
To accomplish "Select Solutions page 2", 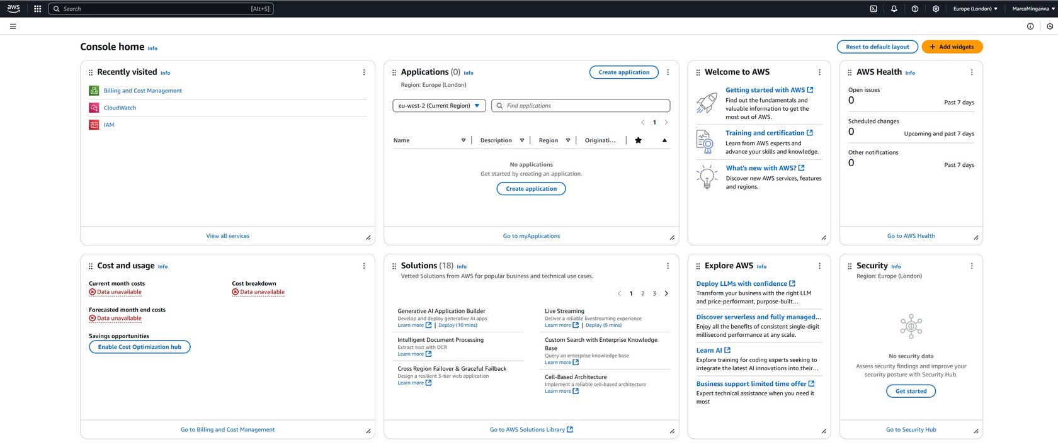I will (642, 293).
